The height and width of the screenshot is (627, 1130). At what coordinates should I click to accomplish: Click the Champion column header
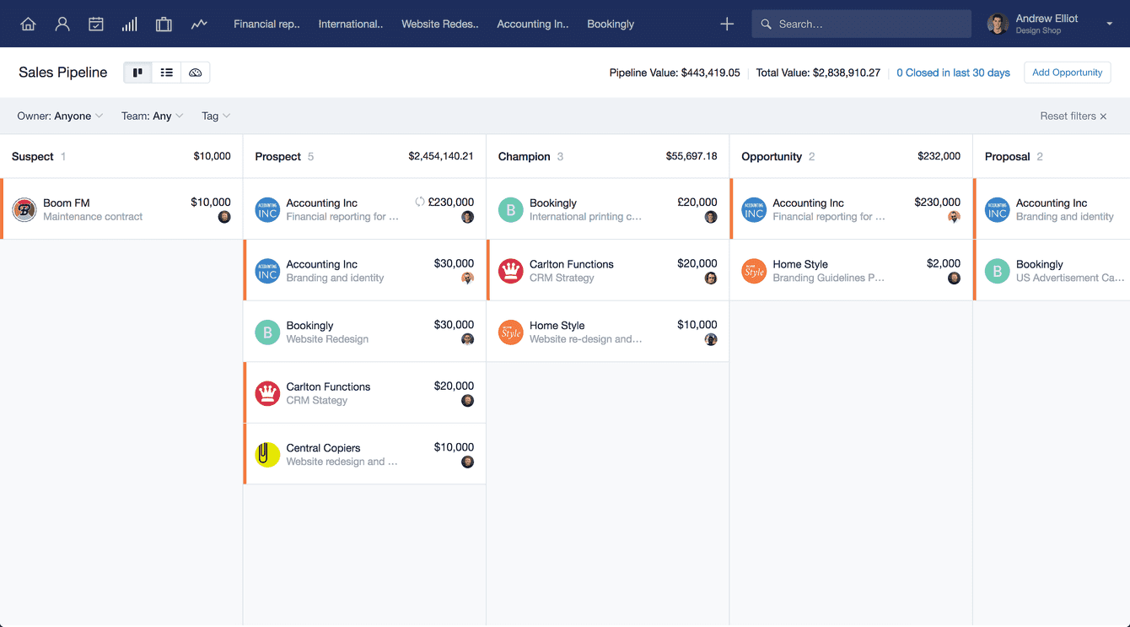pyautogui.click(x=607, y=156)
